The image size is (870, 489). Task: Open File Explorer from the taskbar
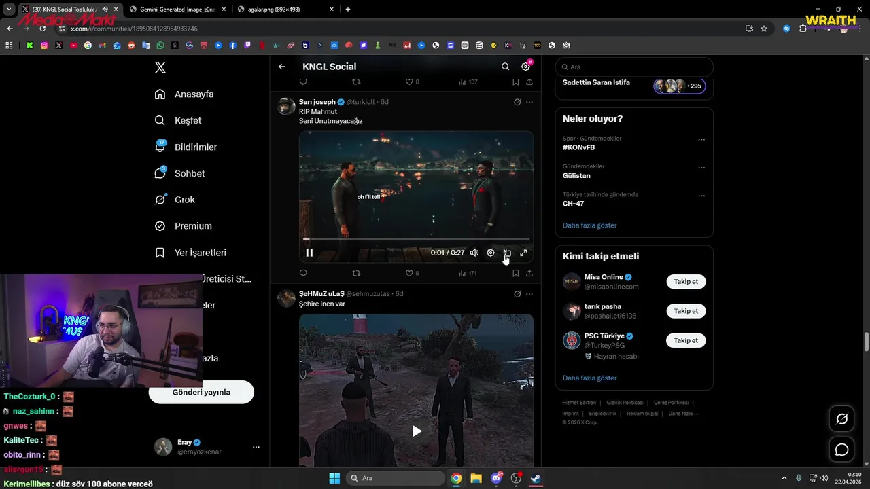coord(476,478)
